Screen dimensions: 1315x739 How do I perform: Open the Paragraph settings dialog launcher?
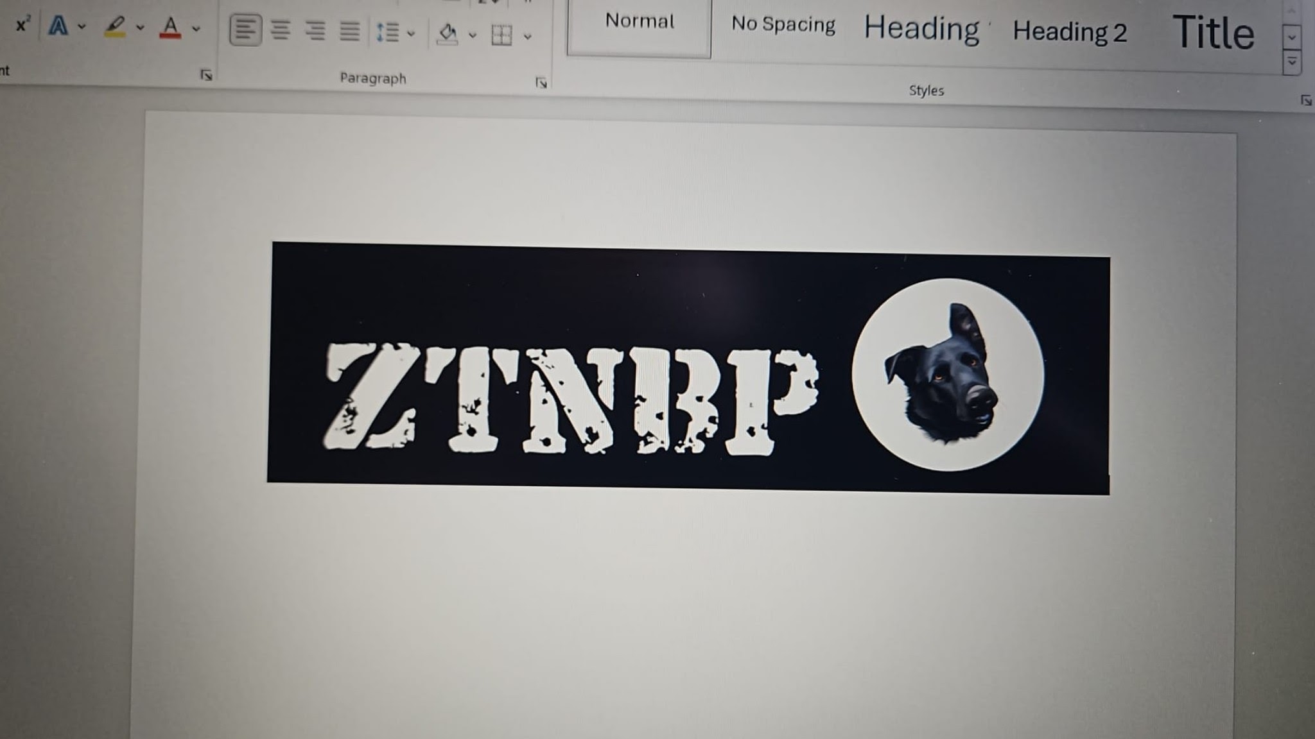541,83
